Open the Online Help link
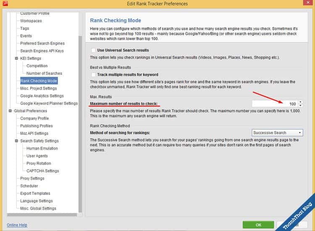 point(17,225)
